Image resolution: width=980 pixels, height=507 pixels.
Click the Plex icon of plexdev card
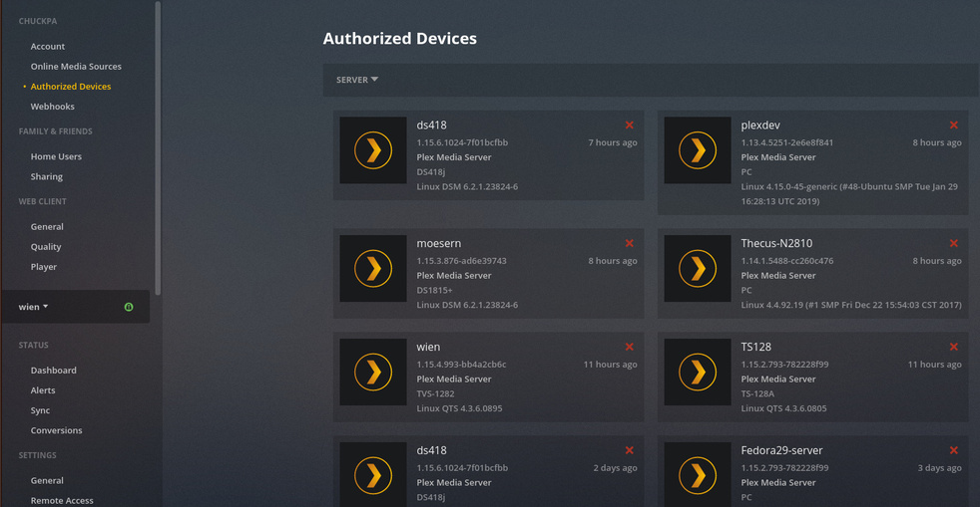pyautogui.click(x=698, y=150)
